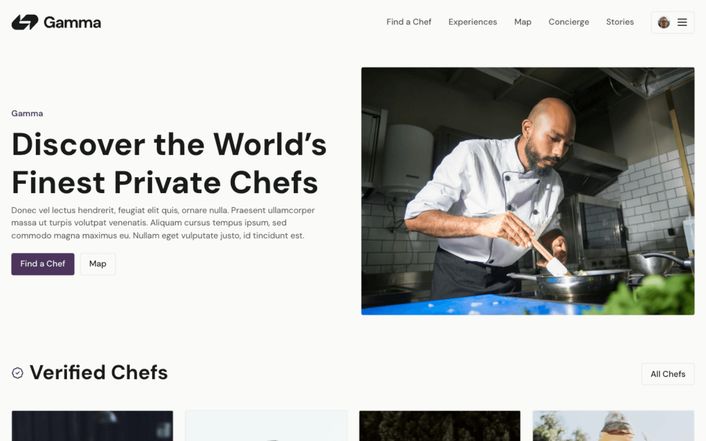The height and width of the screenshot is (441, 706).
Task: Click the small Gamma label above headline
Action: point(27,113)
